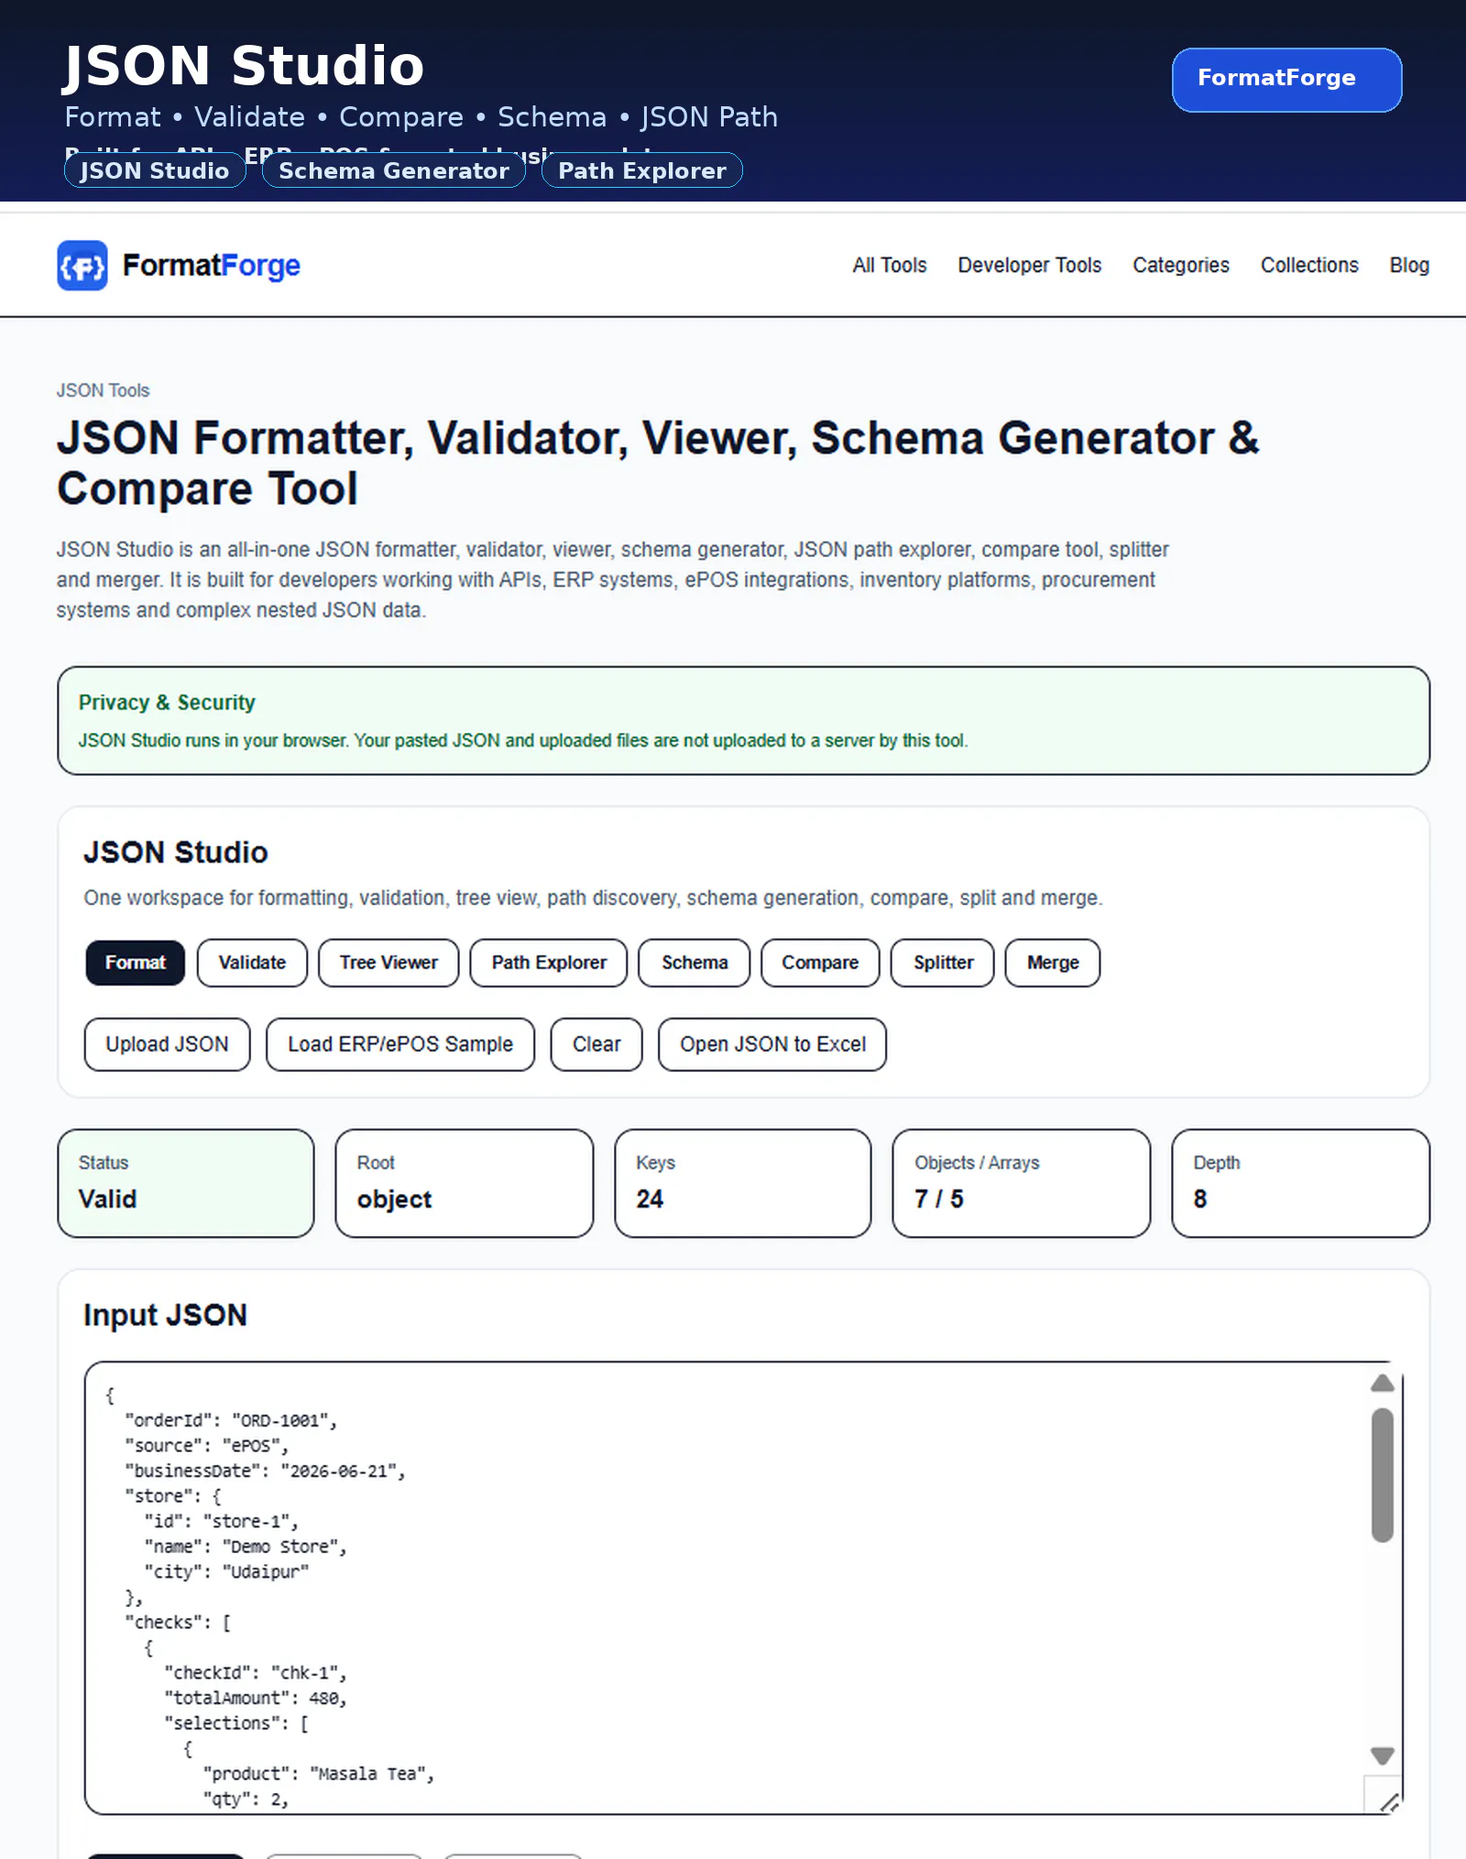Click the Input JSON heading
Image resolution: width=1466 pixels, height=1859 pixels.
coord(166,1315)
